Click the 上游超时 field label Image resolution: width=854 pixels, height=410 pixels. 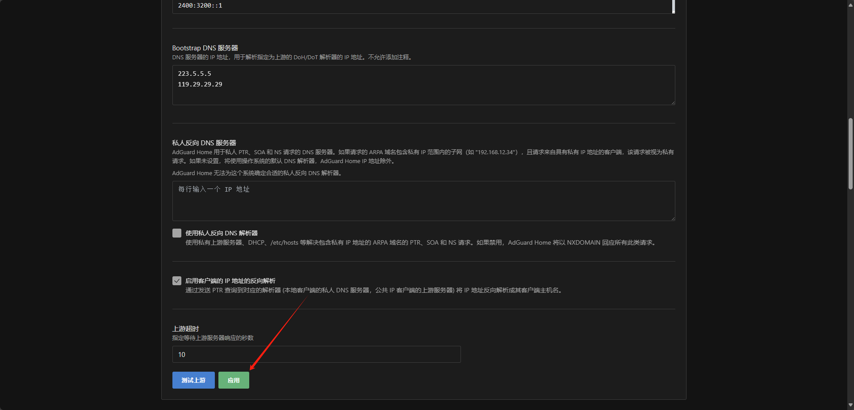tap(186, 328)
